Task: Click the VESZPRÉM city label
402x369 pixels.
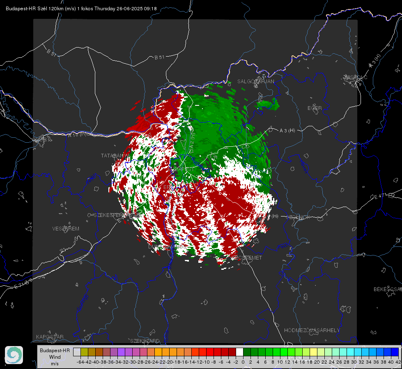Action: pyautogui.click(x=66, y=228)
